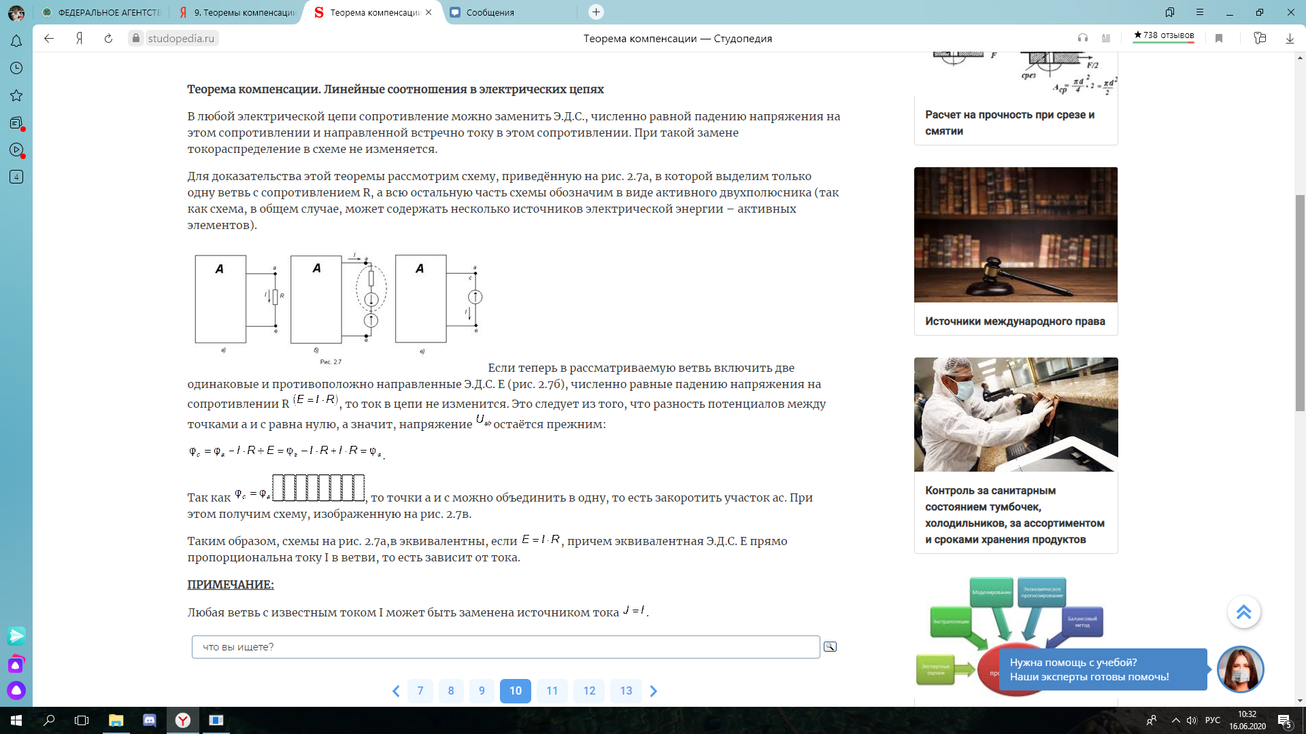The height and width of the screenshot is (734, 1306).
Task: Show the open tabs counter in sidebar
Action: 16,177
